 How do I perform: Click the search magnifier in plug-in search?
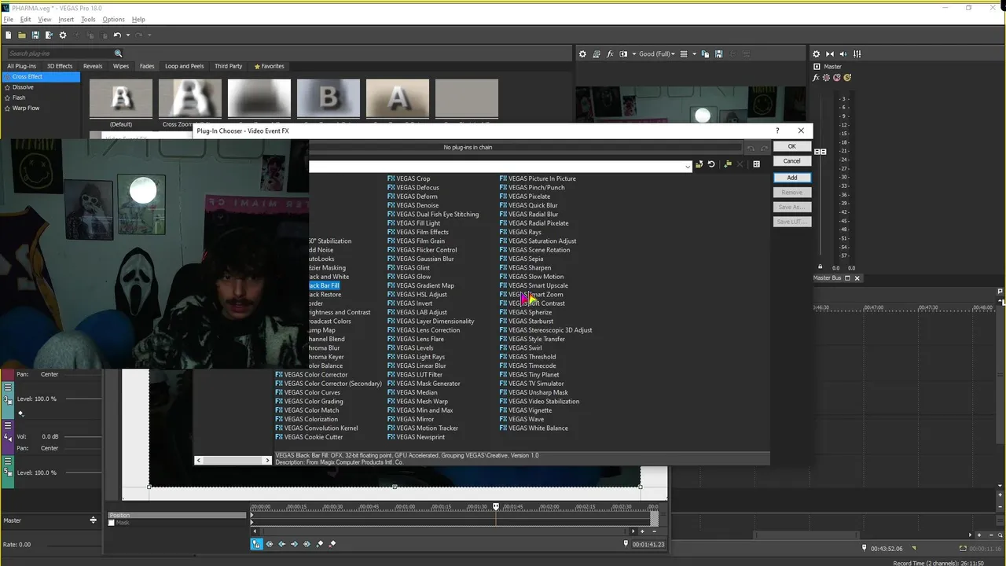(x=119, y=53)
